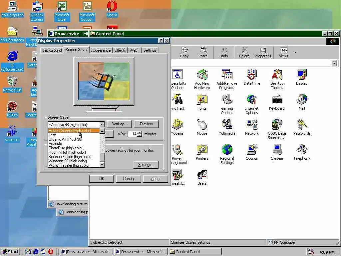
Task: Collapse the Screen Saver combo box arrow
Action: pos(102,125)
